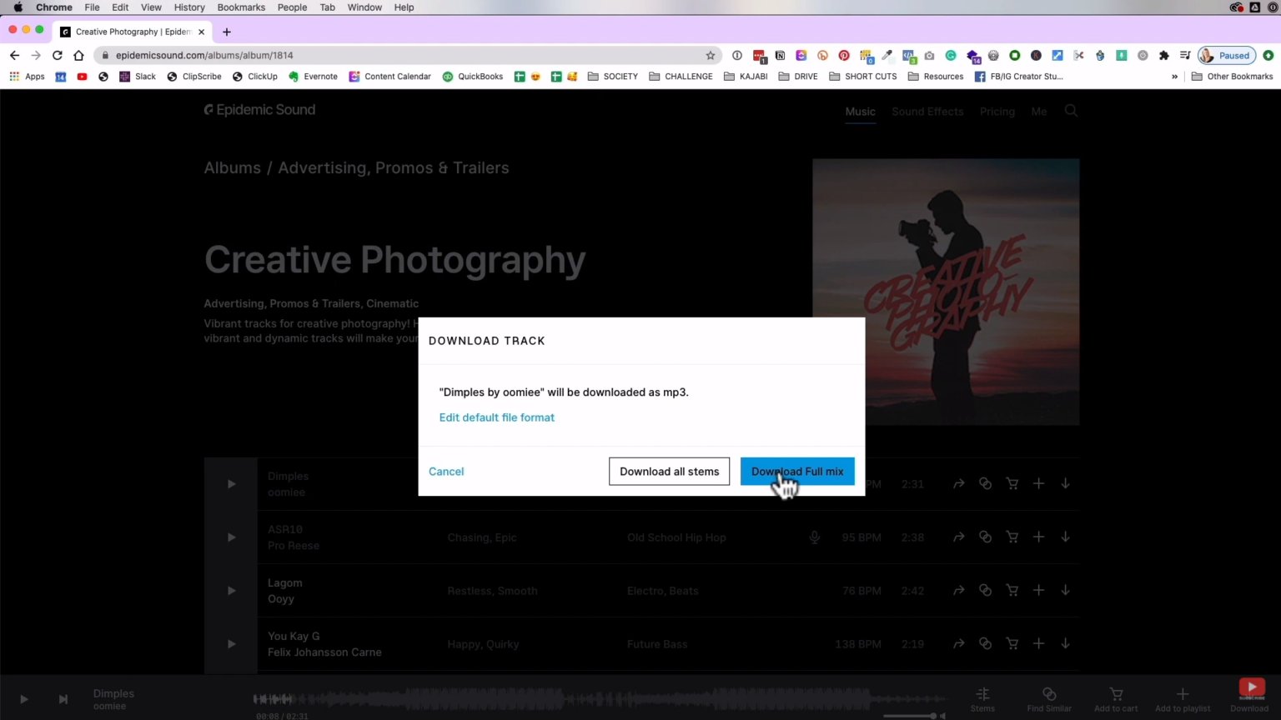1281x720 pixels.
Task: Open the Bookmarks menu in menu bar
Action: [x=240, y=7]
